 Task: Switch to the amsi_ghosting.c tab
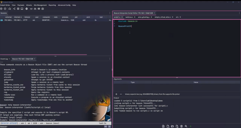(x=144, y=17)
